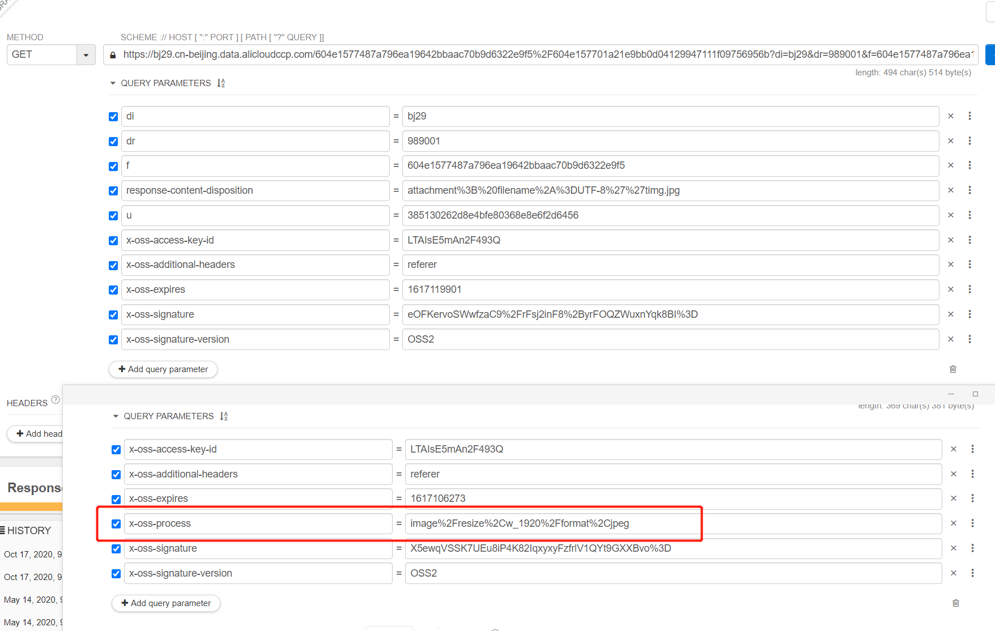Image resolution: width=995 pixels, height=631 pixels.
Task: Click the trash icon in the lower parameters panel
Action: coord(956,603)
